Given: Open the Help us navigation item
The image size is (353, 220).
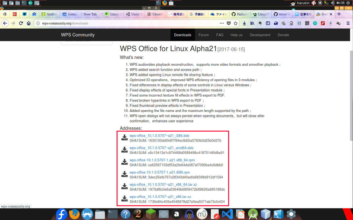Looking at the screenshot, I should (236, 35).
